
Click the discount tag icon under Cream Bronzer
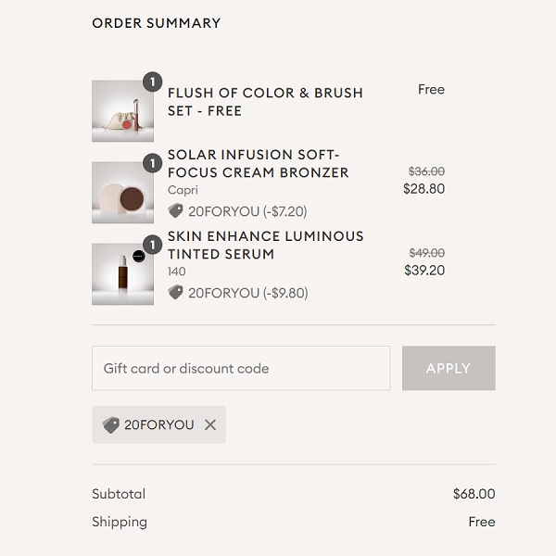coord(176,210)
